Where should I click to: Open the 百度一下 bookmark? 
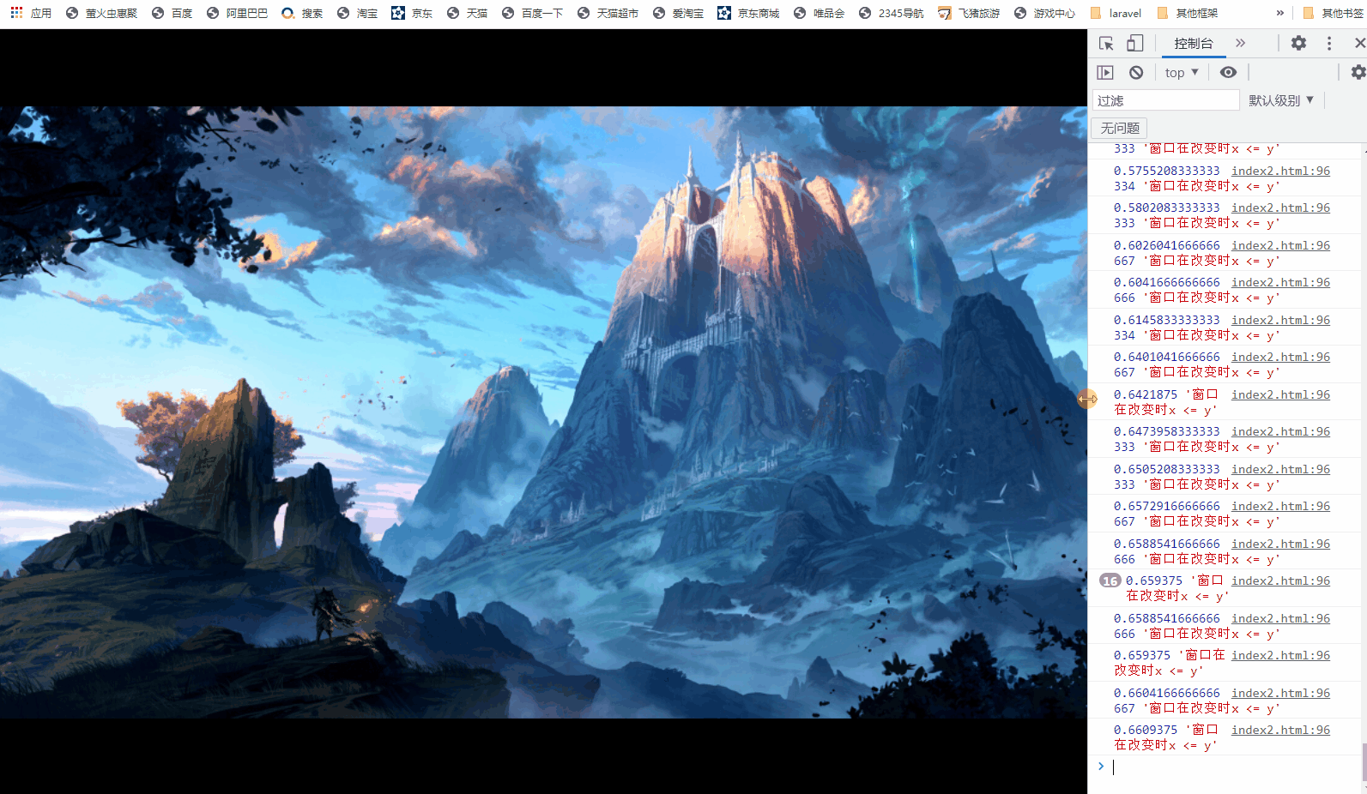click(x=533, y=13)
